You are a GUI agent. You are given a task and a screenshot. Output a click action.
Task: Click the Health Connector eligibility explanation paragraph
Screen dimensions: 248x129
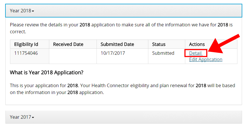(x=122, y=89)
